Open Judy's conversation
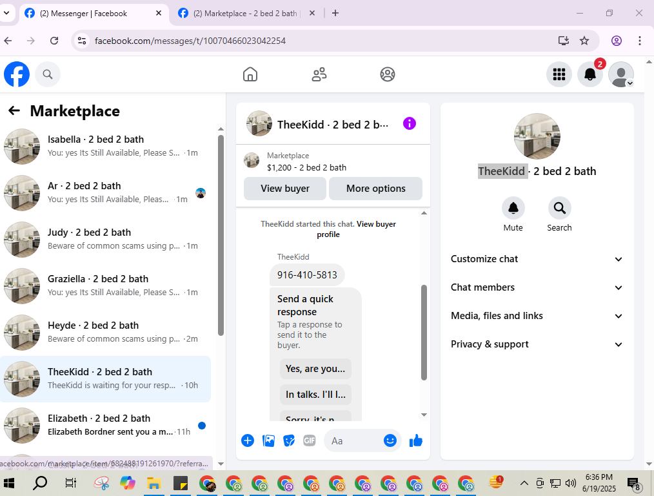The width and height of the screenshot is (654, 496). pyautogui.click(x=106, y=239)
